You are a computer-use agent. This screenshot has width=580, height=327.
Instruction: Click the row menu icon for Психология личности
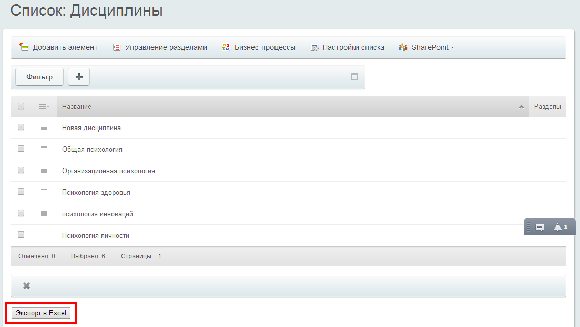44,235
